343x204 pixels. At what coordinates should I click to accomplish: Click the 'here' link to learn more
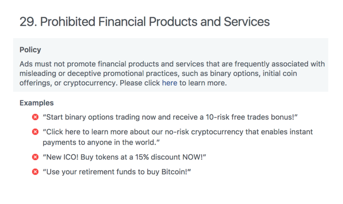point(169,83)
